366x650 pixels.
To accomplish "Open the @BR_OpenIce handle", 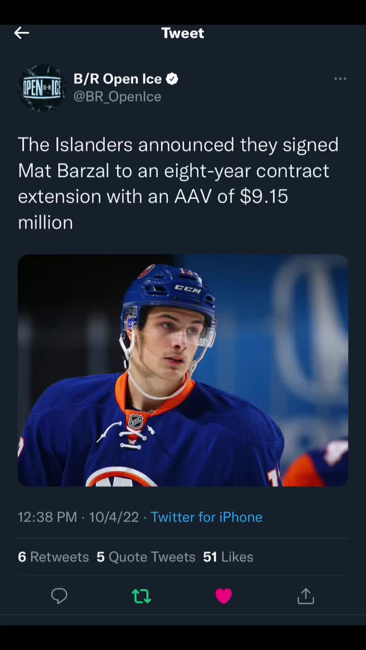I will coord(117,96).
